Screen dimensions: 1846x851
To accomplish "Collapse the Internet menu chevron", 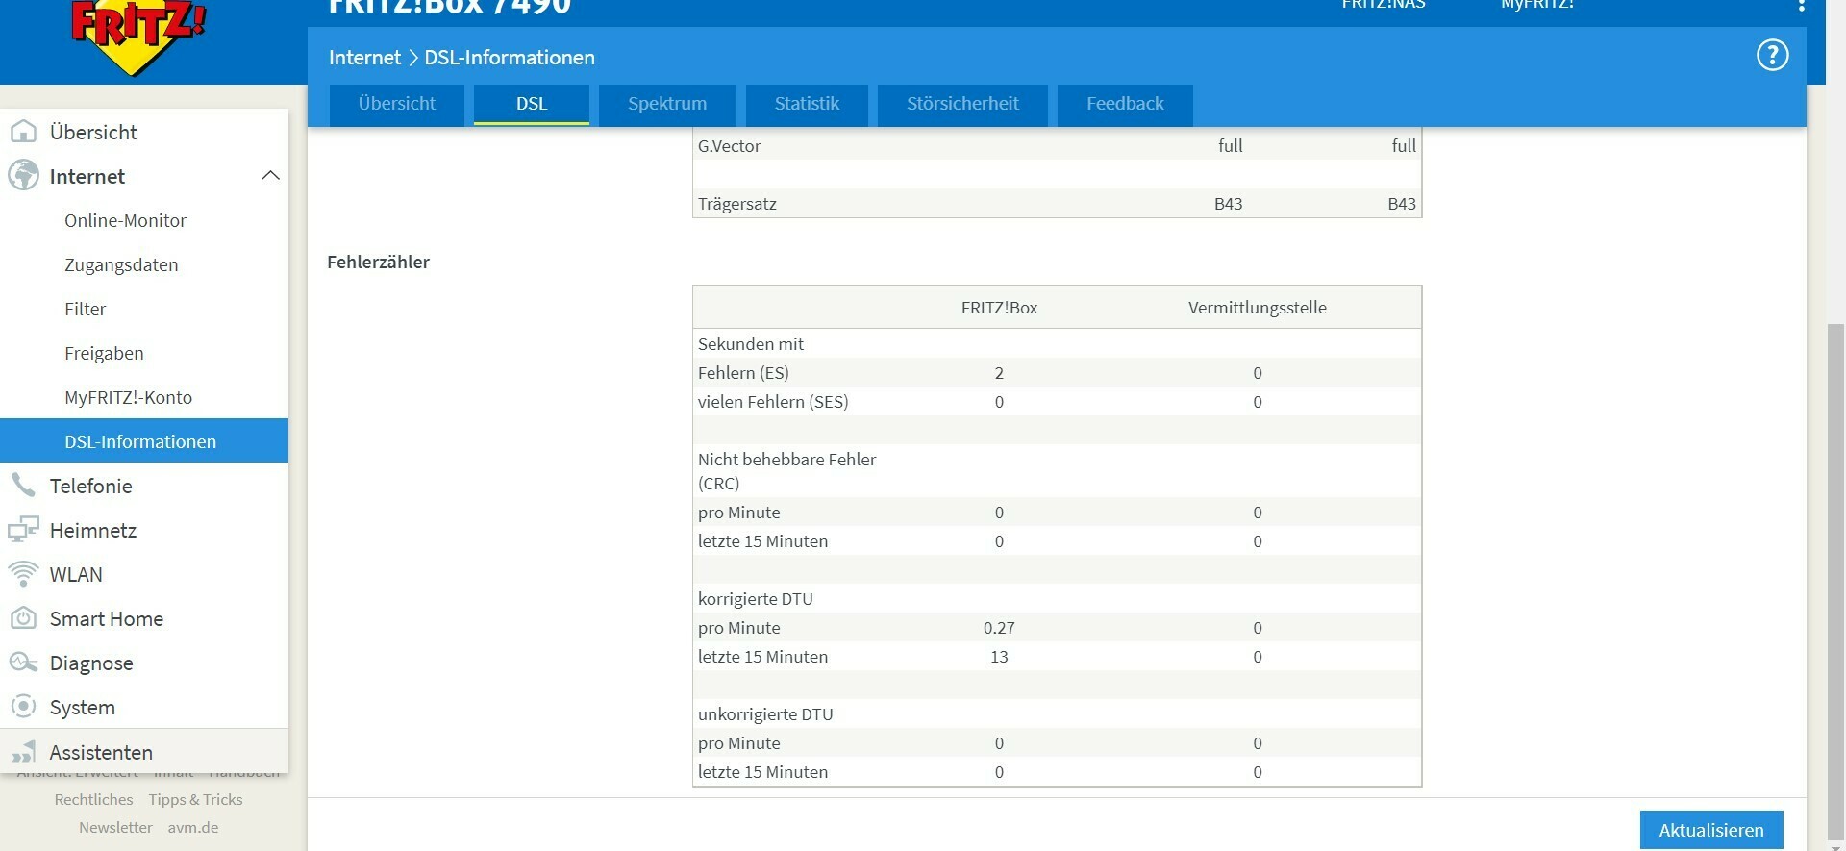I will (270, 176).
